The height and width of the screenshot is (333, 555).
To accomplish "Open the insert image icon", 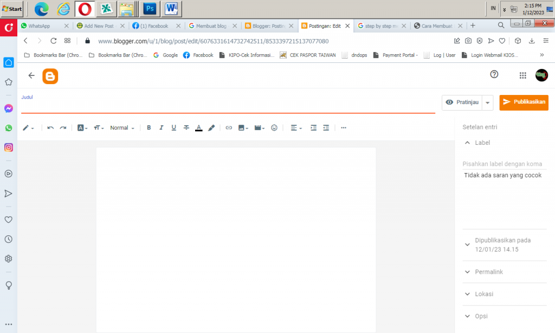I will [242, 128].
